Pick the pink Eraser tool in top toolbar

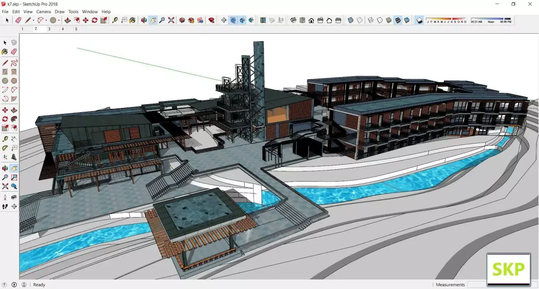pyautogui.click(x=18, y=20)
